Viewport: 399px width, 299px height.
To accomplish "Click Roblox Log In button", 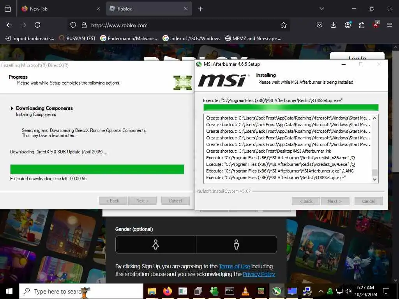I will (357, 57).
